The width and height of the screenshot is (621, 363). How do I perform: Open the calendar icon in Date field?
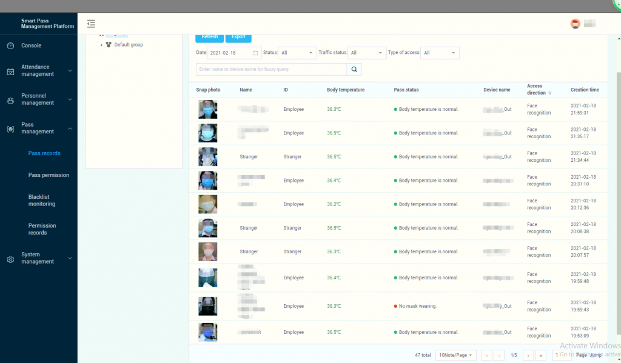pos(256,53)
